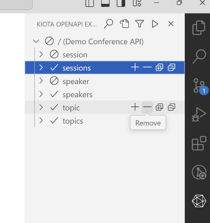Toggle secondary side bar layout icon
This screenshot has height=223, width=210.
tap(121, 3)
